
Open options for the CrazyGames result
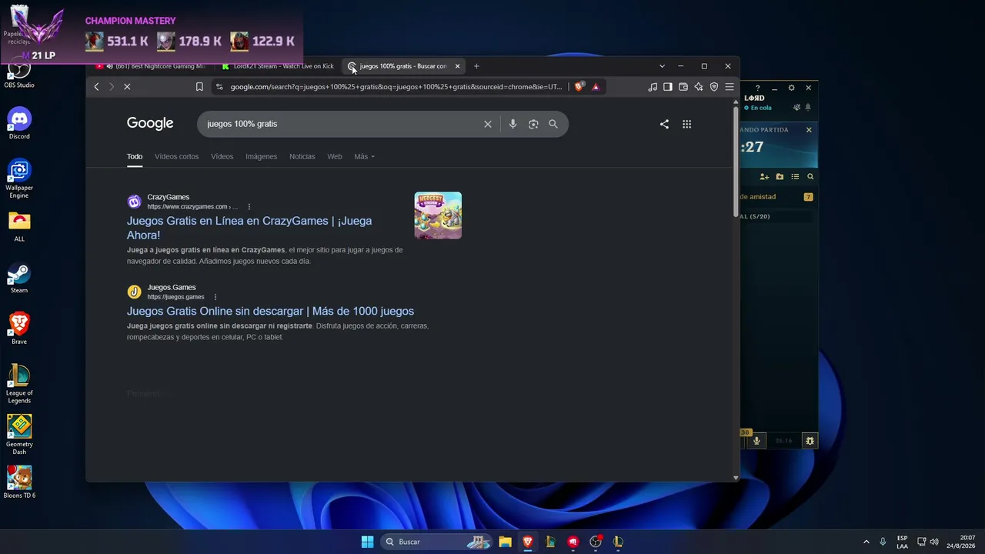pyautogui.click(x=249, y=207)
